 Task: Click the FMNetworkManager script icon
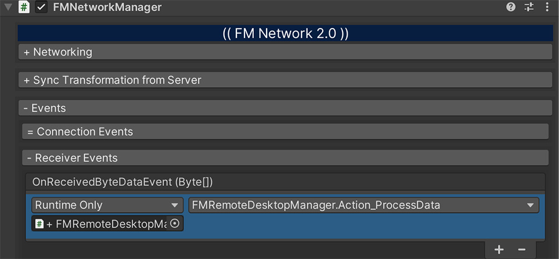point(24,7)
